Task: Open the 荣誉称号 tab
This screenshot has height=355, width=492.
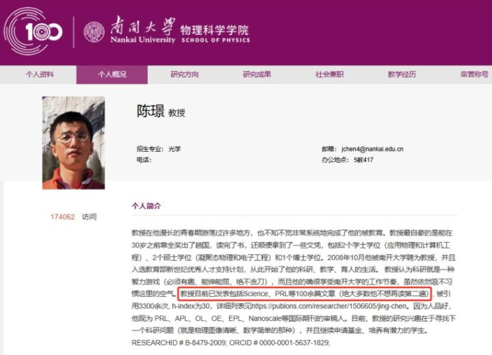Action: pos(474,75)
